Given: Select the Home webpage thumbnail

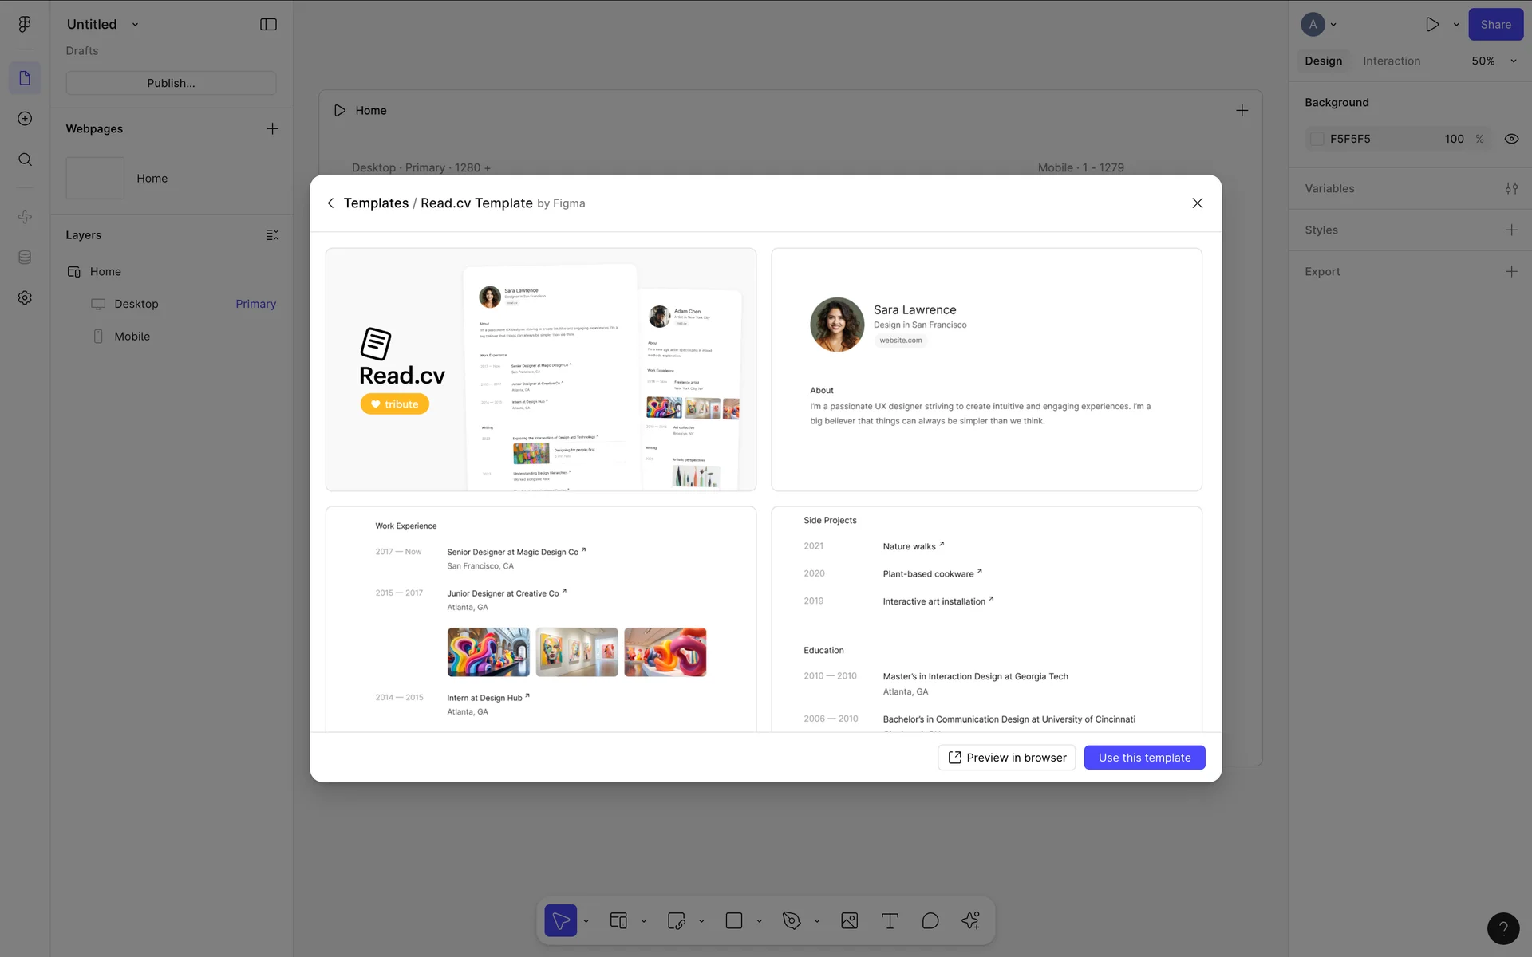Looking at the screenshot, I should coord(95,178).
